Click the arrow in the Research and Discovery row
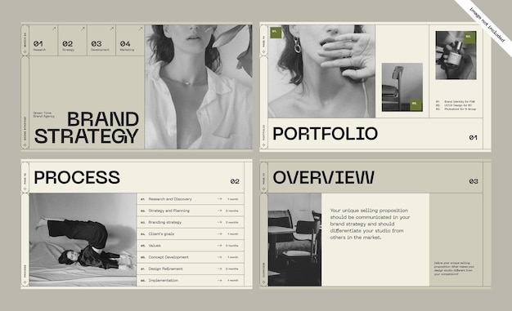 tap(219, 199)
